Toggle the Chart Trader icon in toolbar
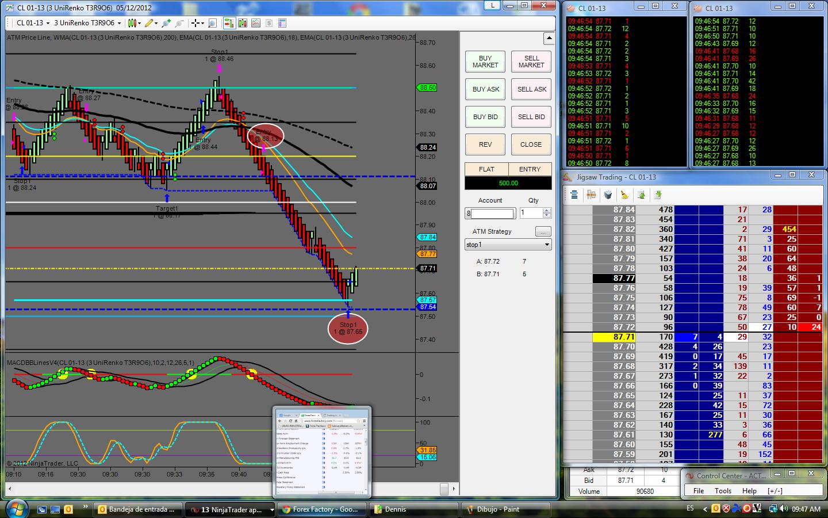 [x=229, y=23]
